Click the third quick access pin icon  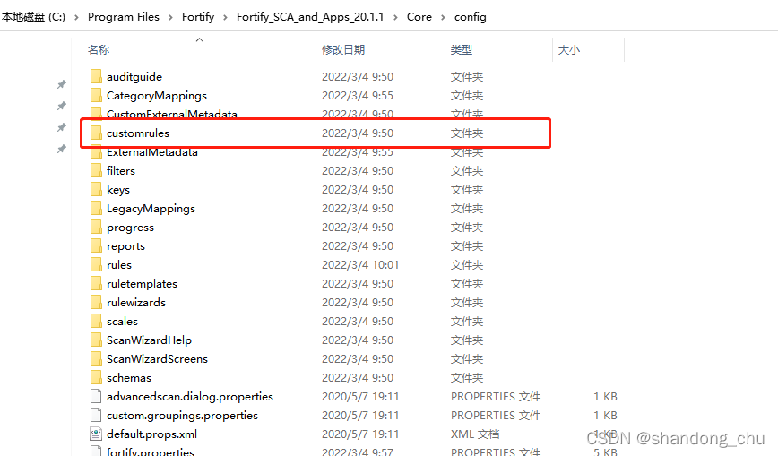click(x=62, y=127)
